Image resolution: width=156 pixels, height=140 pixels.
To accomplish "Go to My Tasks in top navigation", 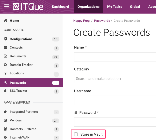I will click(115, 7).
